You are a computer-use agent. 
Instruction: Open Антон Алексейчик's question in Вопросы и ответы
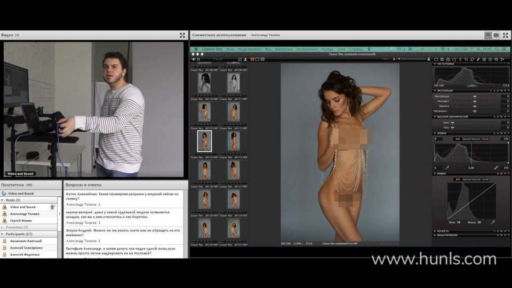[123, 196]
